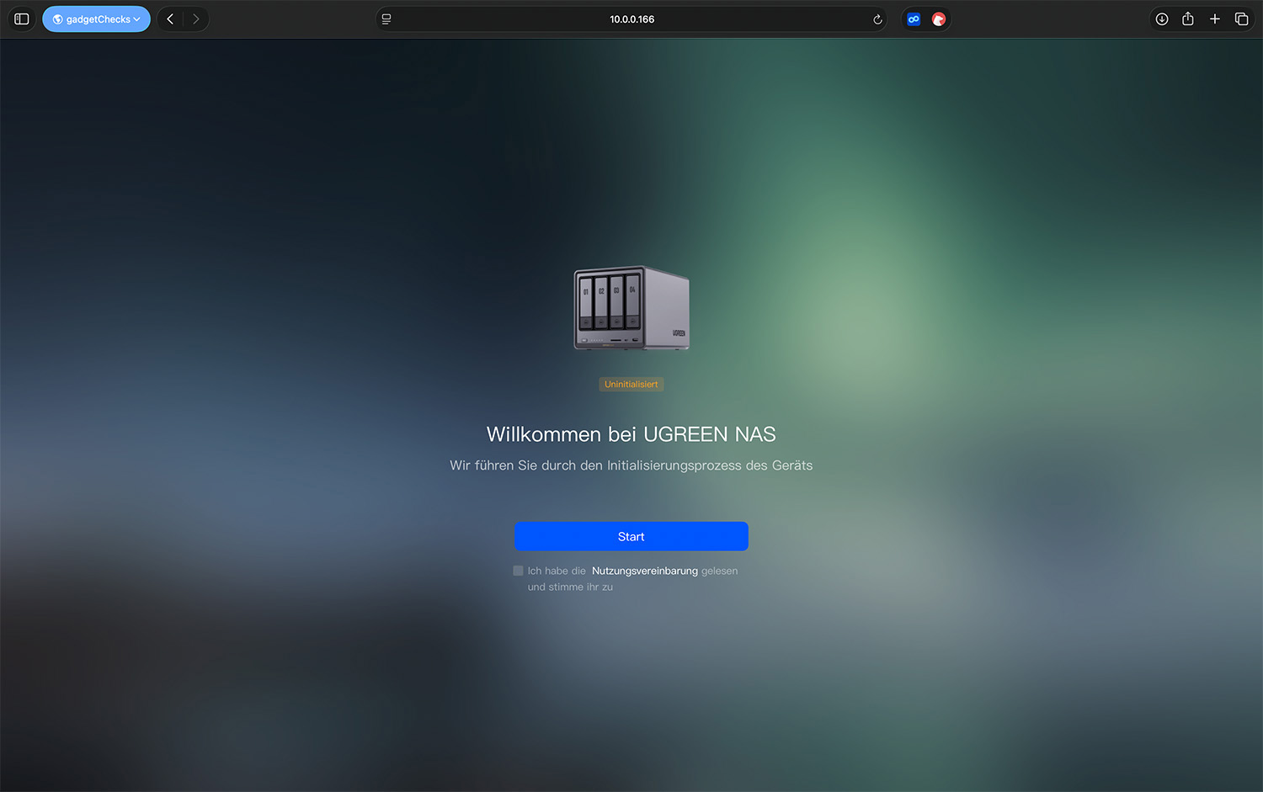Show tab overview icon
This screenshot has height=792, width=1263.
tap(1241, 19)
